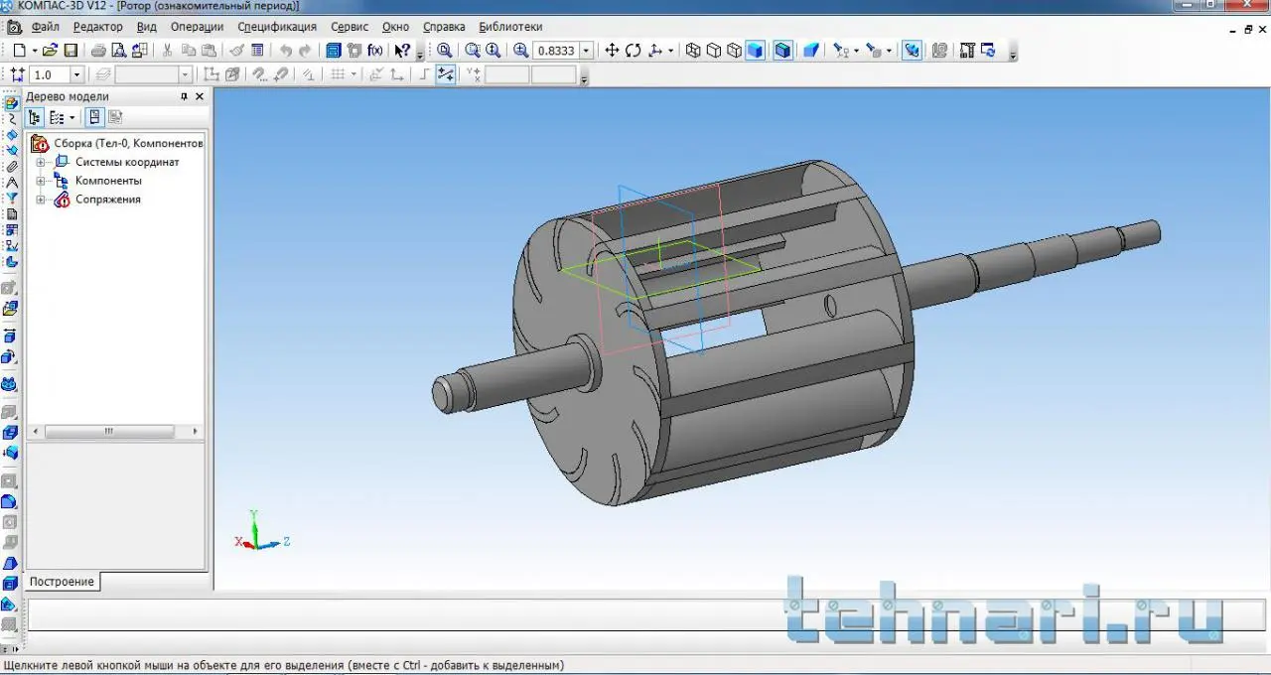This screenshot has height=675, width=1271.
Task: Save the document with the floppy disk icon
Action: click(71, 50)
